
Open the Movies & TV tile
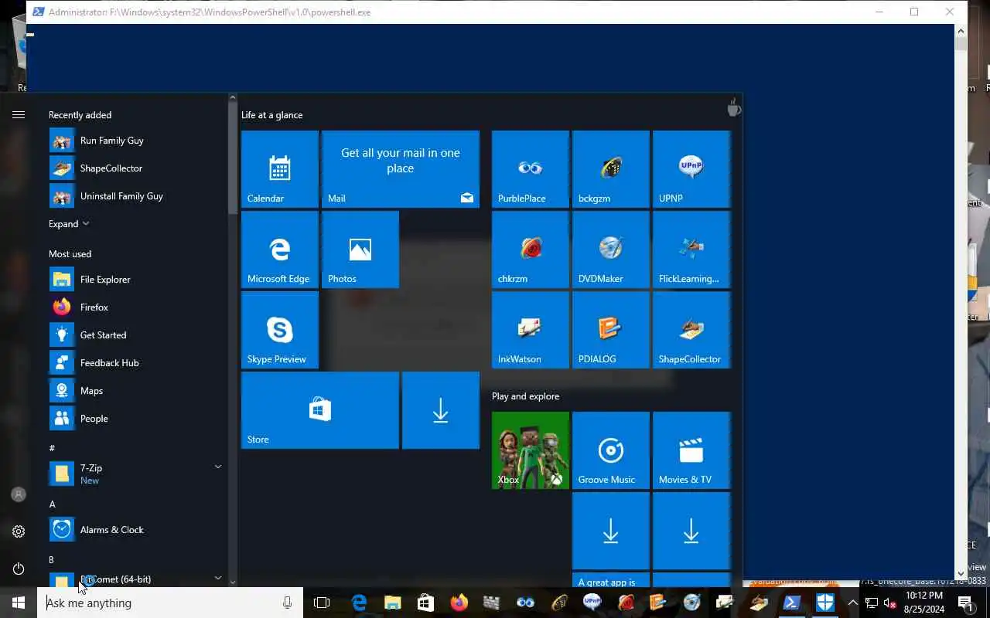point(691,450)
